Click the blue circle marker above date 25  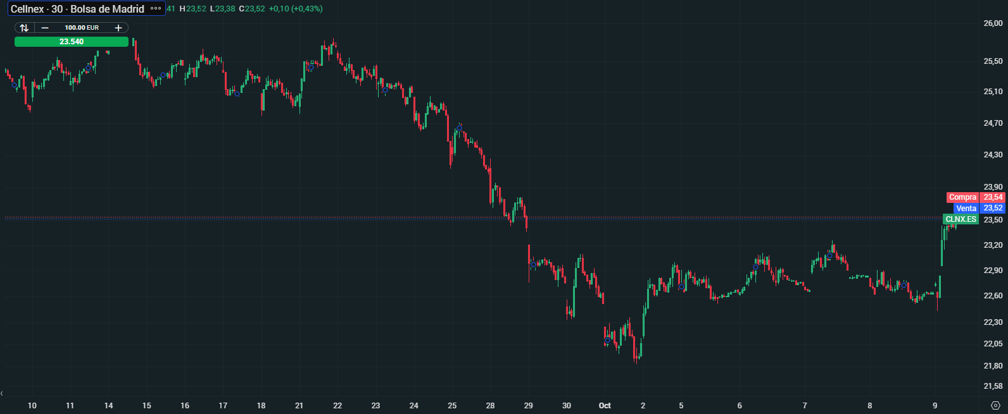click(459, 128)
